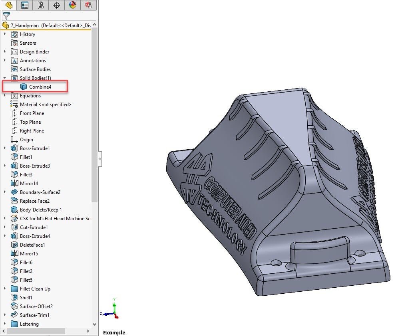Screen dimensions: 394x336
Task: Open the DisplayManager tab
Action: [x=73, y=5]
